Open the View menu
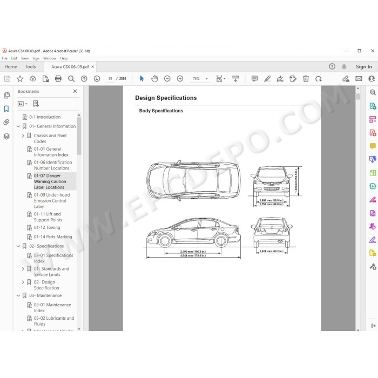 click(x=25, y=58)
